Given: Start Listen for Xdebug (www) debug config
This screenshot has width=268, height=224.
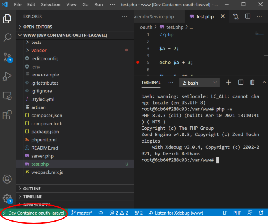Looking at the screenshot, I should pos(176,213).
